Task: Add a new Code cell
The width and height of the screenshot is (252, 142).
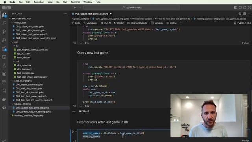Action: pos(76,23)
